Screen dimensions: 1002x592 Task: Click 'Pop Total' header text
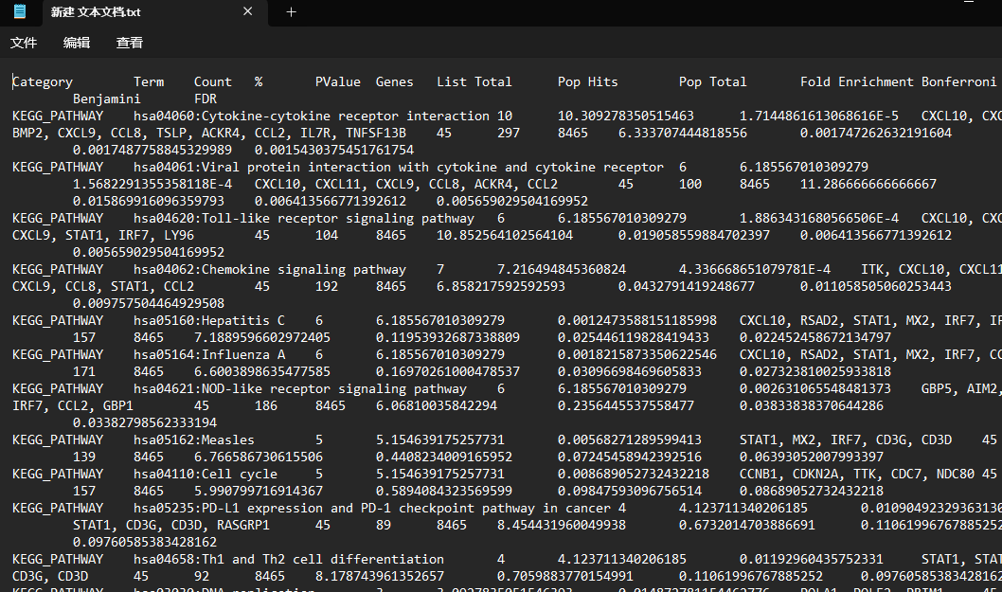tap(712, 81)
